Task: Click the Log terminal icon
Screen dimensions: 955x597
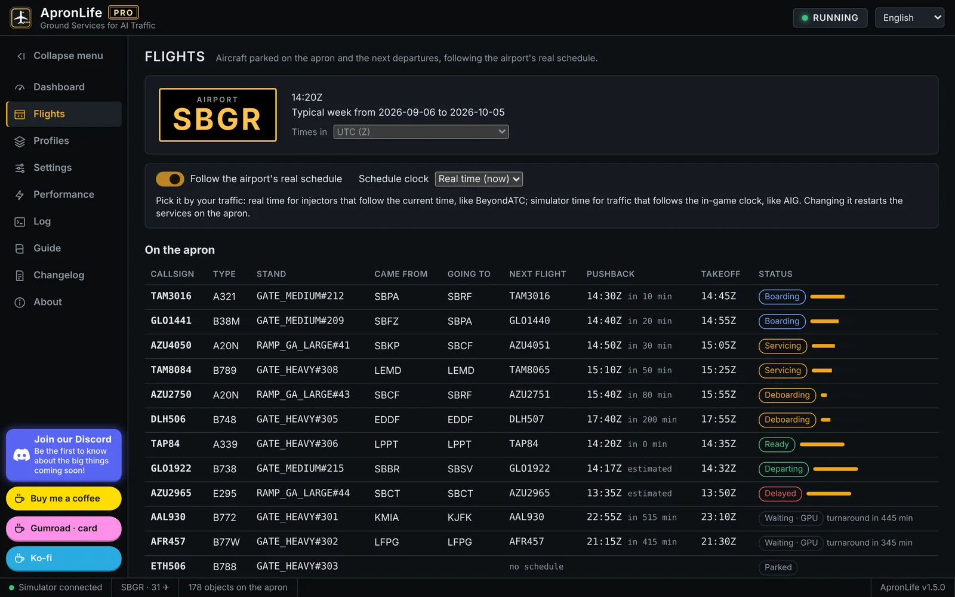Action: coord(20,221)
